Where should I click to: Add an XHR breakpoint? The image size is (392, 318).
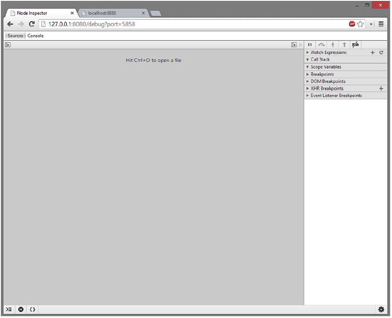coord(381,89)
